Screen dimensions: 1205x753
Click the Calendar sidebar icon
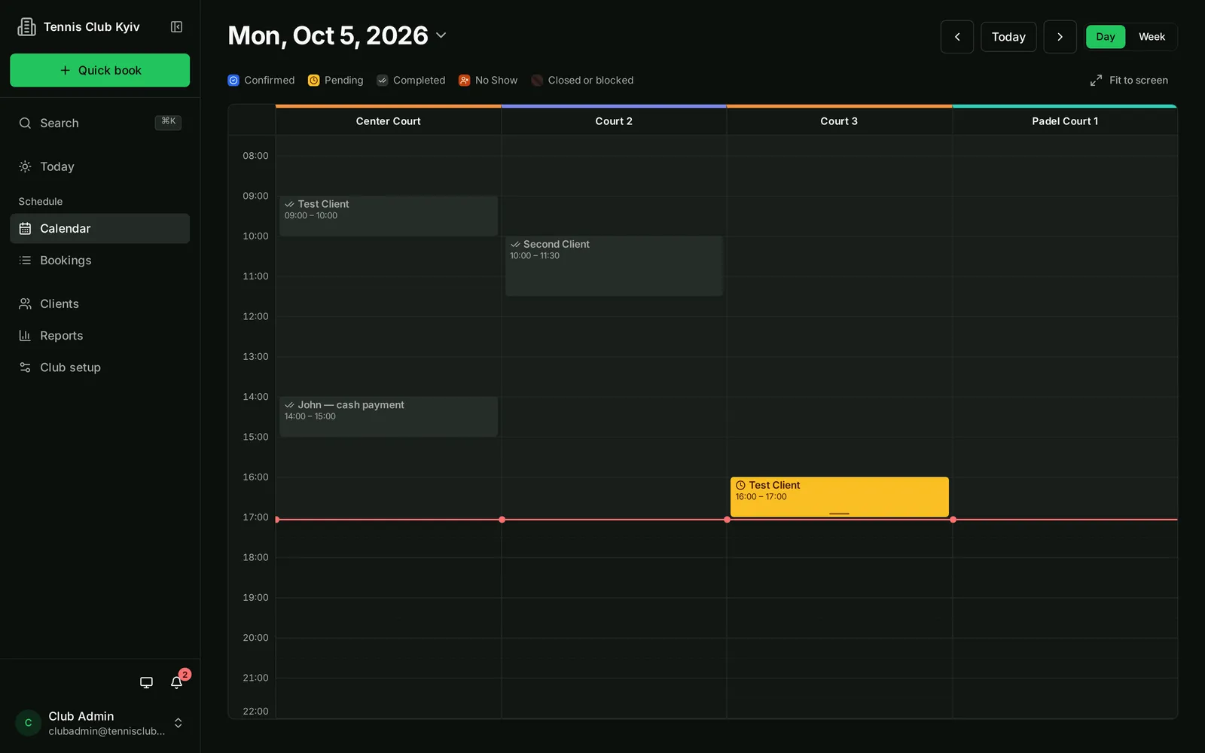25,228
